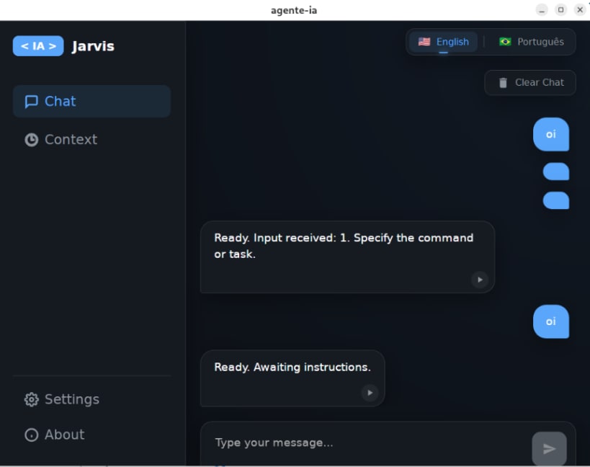Click the Context clock icon

point(31,140)
